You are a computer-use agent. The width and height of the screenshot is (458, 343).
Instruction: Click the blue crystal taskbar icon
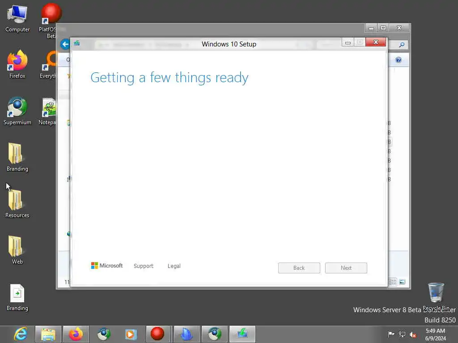click(x=187, y=334)
